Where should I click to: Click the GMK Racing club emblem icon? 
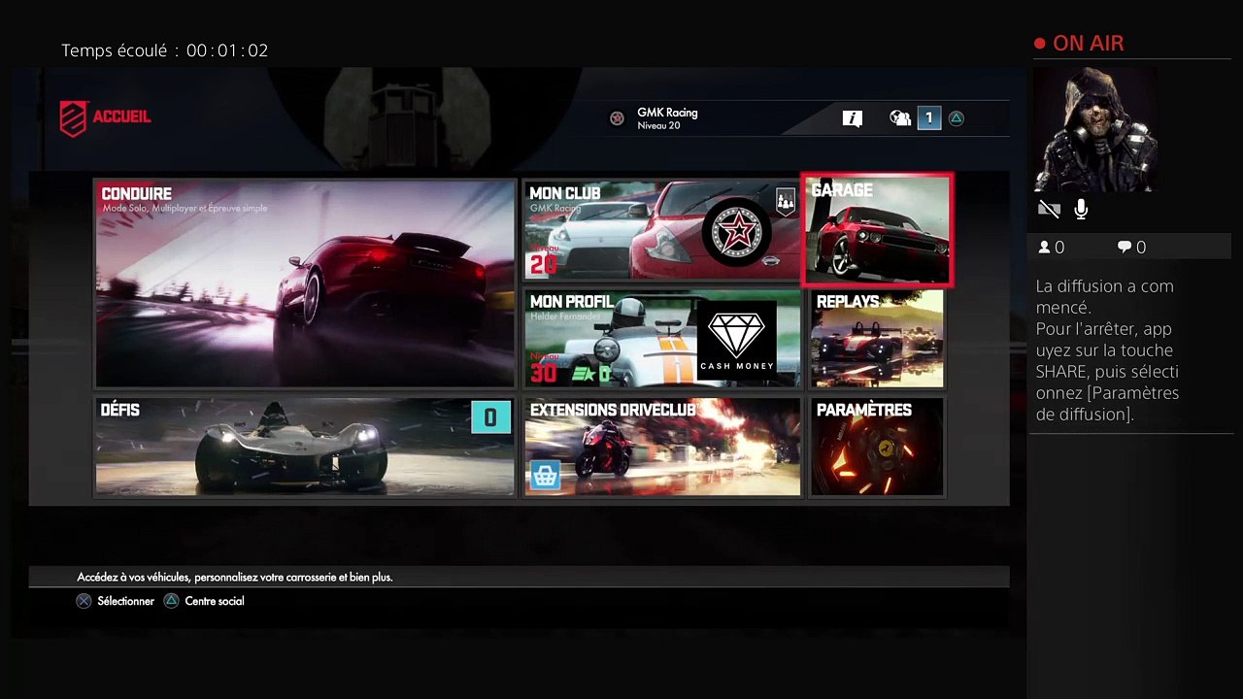tap(617, 118)
